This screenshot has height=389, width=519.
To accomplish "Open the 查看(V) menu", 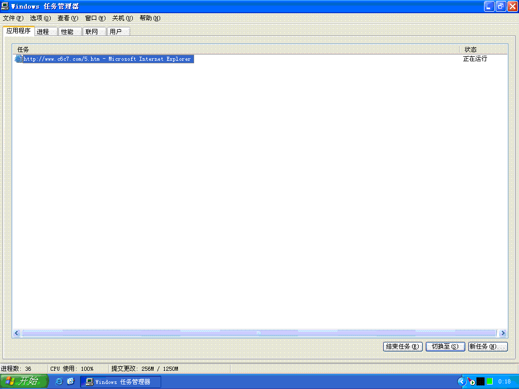I will click(x=68, y=18).
